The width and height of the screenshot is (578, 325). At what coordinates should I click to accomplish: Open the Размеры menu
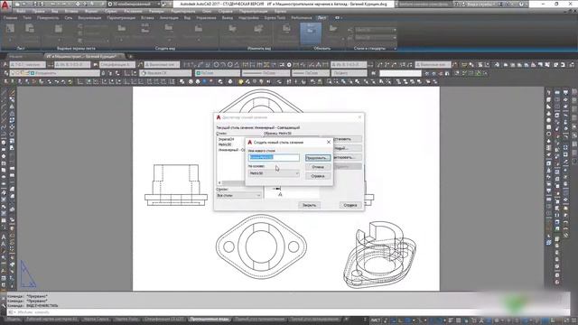pyautogui.click(x=156, y=11)
